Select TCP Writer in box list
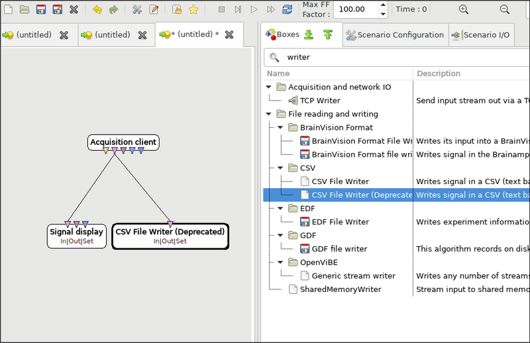Viewport: 530px width, 343px height. [320, 101]
